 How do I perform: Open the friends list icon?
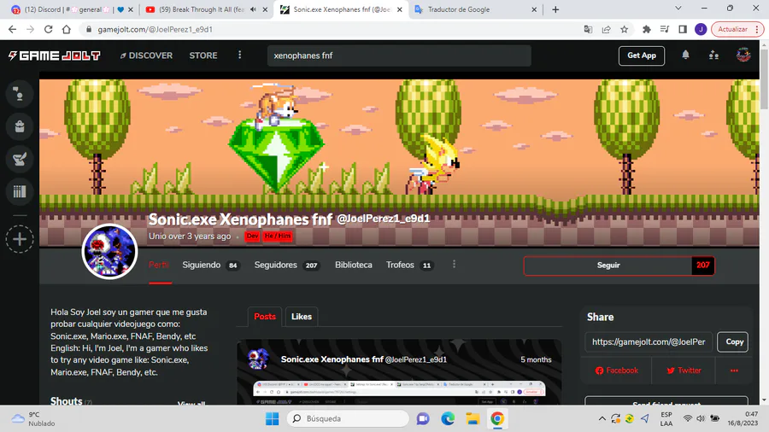[713, 55]
